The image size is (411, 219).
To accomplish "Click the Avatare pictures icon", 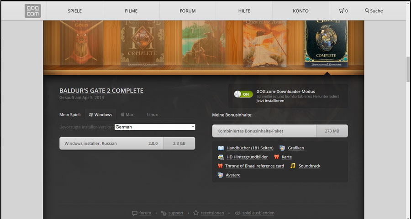I will 220,175.
